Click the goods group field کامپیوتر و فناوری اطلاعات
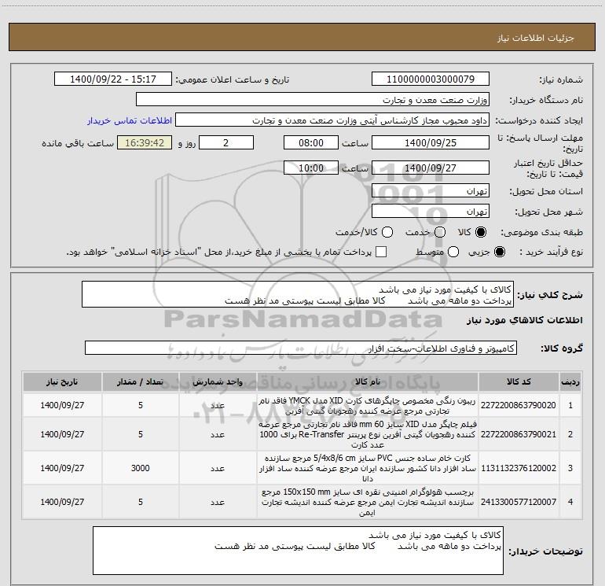 click(x=301, y=348)
